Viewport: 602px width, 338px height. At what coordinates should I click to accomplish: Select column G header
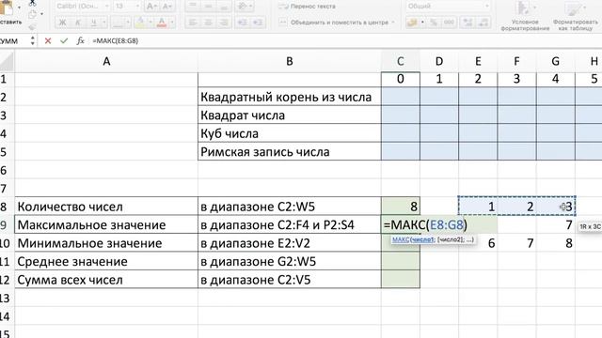click(556, 61)
